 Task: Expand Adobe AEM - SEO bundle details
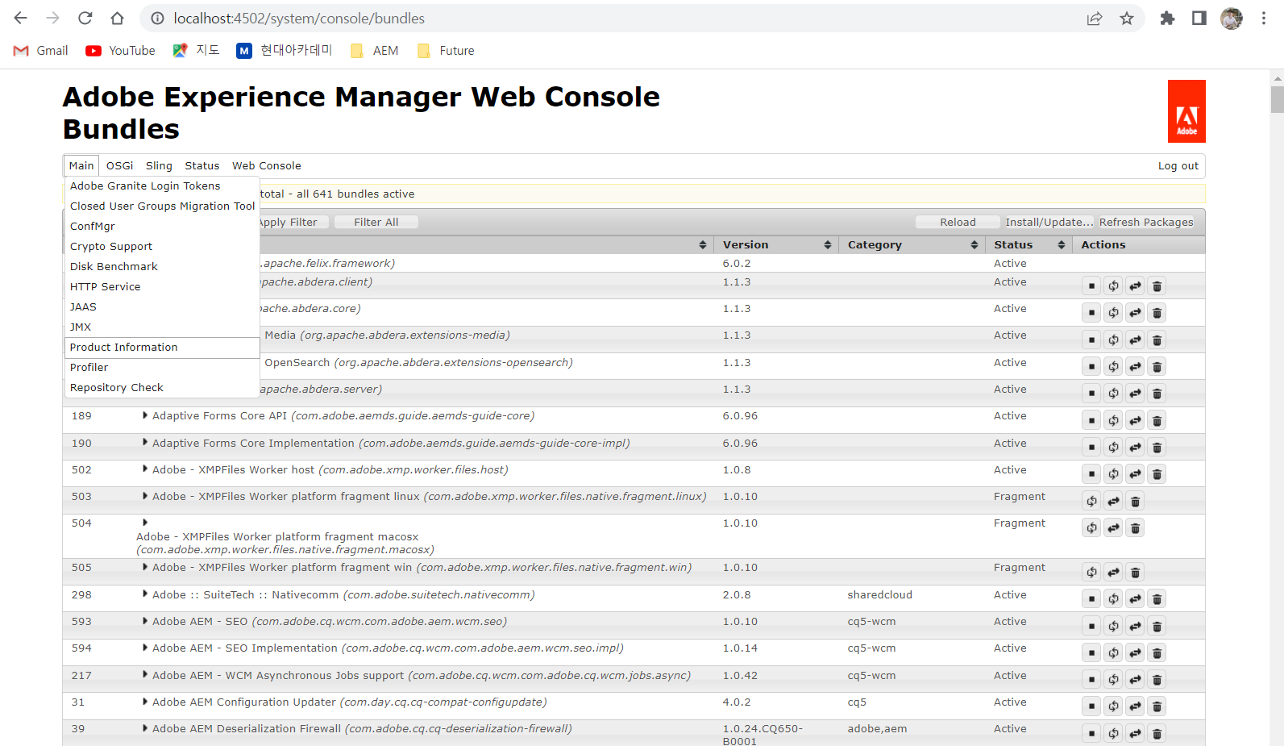pos(145,620)
